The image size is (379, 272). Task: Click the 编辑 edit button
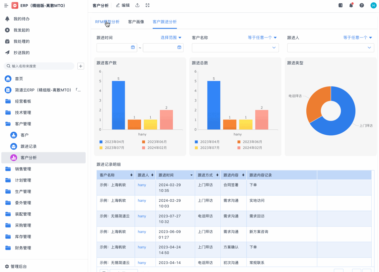(123, 5)
